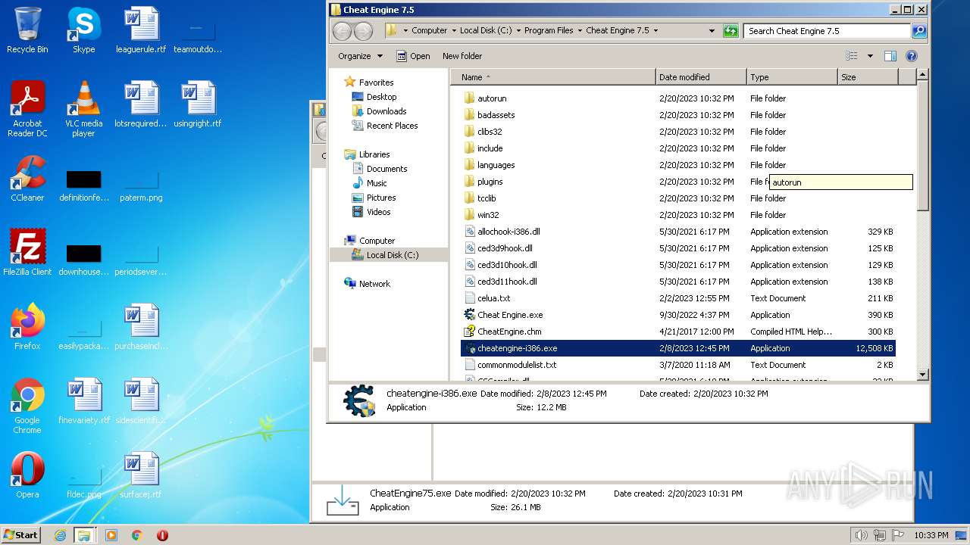This screenshot has height=545, width=970.
Task: Open Firefox desktop shortcut
Action: pyautogui.click(x=27, y=327)
